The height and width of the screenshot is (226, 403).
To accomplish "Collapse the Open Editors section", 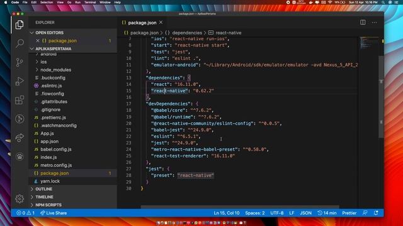I will (x=49, y=33).
